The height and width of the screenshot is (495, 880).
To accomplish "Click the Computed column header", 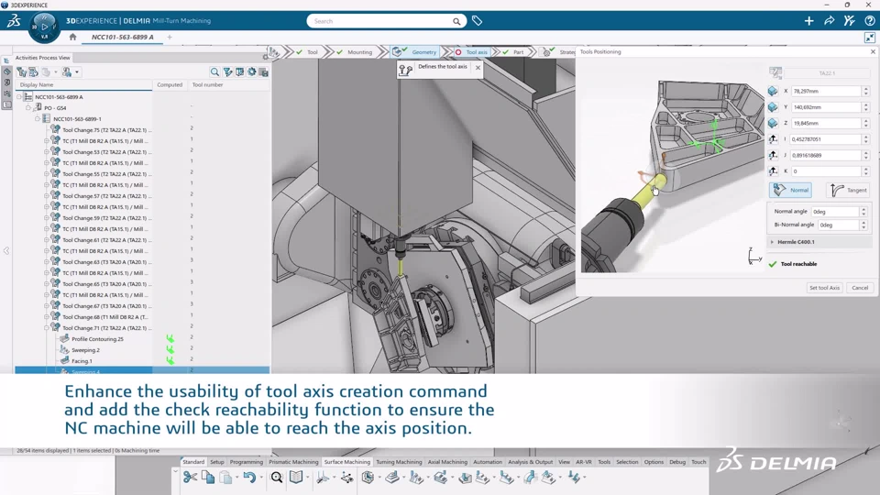I will (170, 84).
